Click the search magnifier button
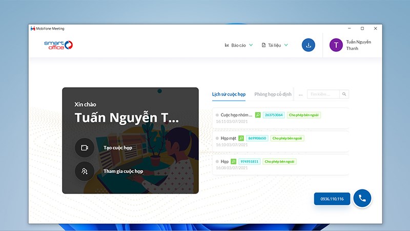This screenshot has width=410, height=231. pyautogui.click(x=344, y=94)
